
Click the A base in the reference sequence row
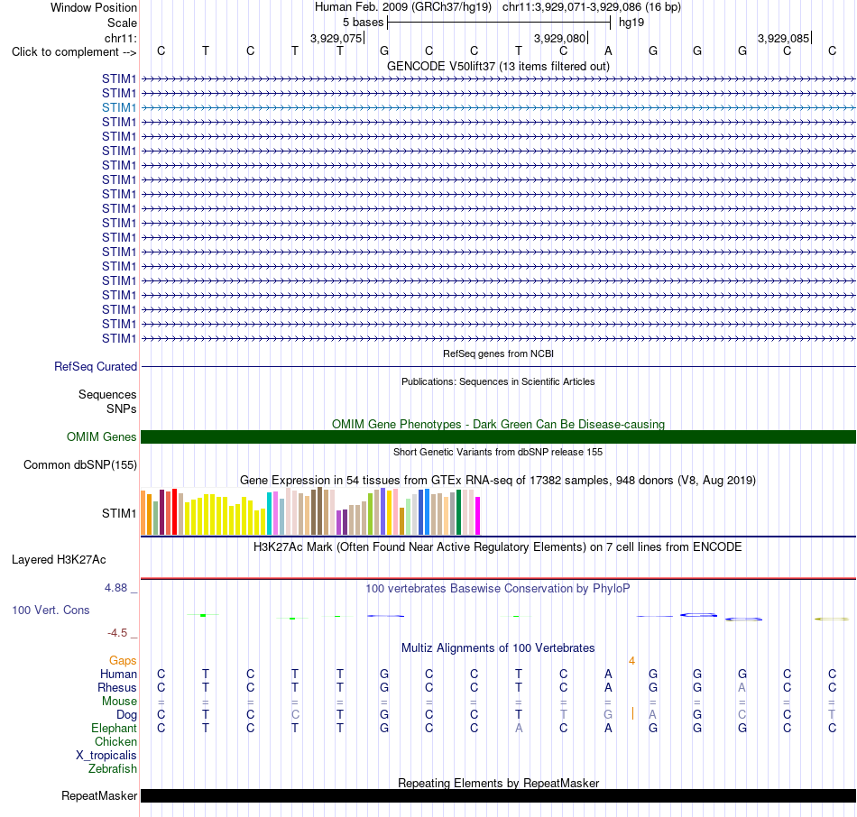coord(608,50)
